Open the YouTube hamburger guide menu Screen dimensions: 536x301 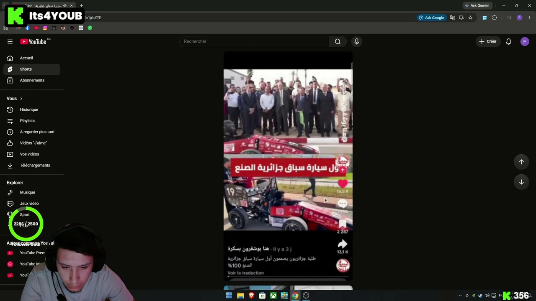click(x=10, y=41)
